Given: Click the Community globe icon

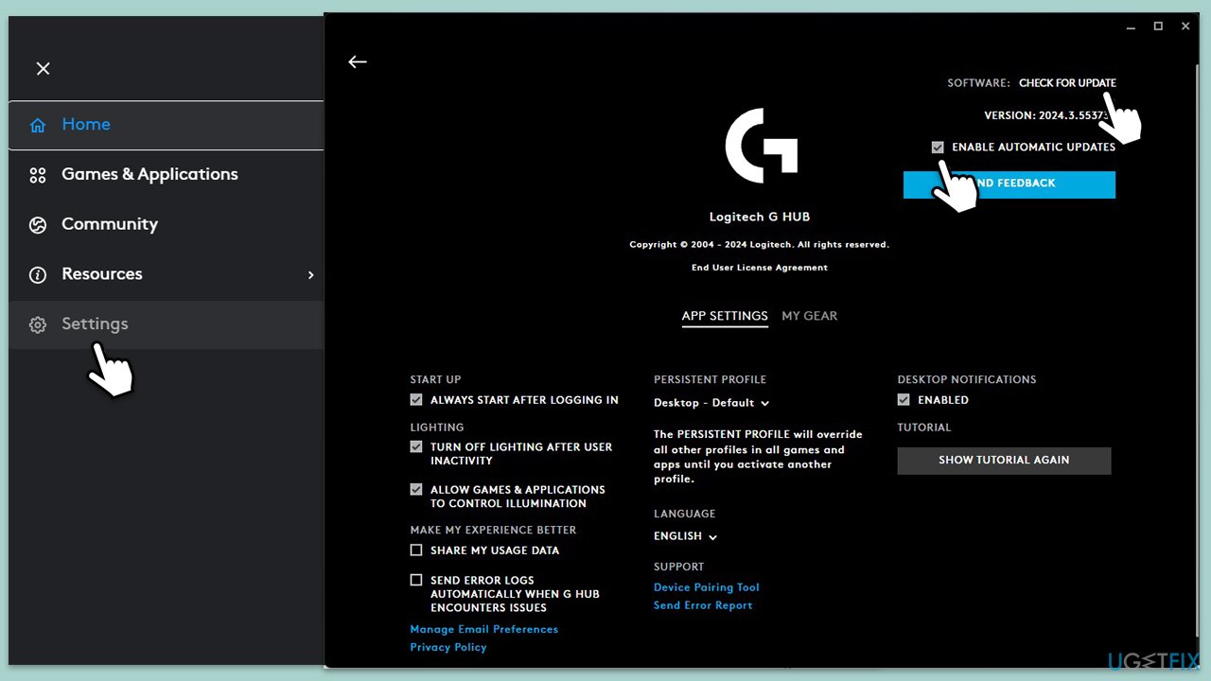Looking at the screenshot, I should pyautogui.click(x=38, y=225).
